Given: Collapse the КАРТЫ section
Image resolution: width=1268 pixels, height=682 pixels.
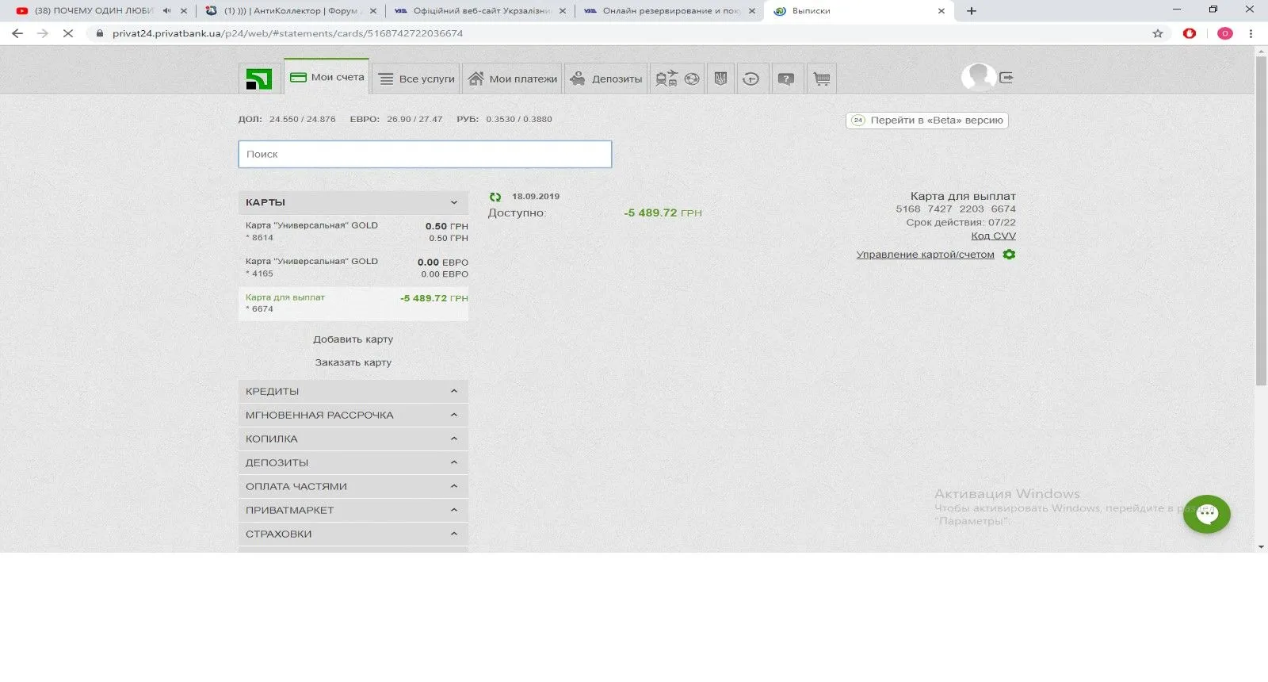Looking at the screenshot, I should pyautogui.click(x=454, y=202).
